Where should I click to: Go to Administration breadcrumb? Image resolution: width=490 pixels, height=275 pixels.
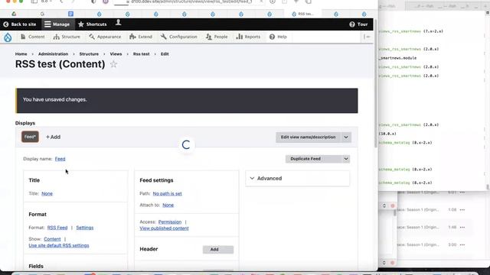pyautogui.click(x=53, y=54)
